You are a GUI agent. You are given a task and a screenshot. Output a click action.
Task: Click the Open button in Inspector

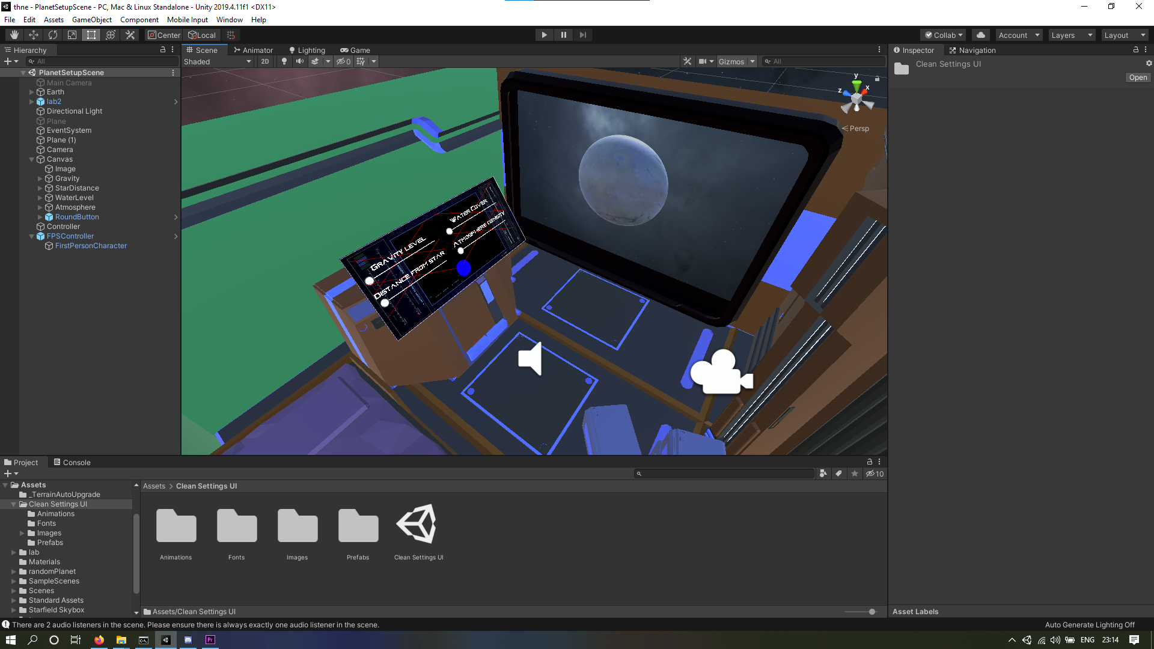click(x=1138, y=78)
